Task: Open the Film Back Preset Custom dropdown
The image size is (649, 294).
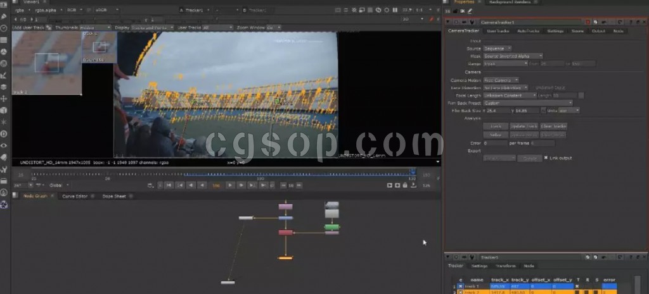Action: [528, 103]
